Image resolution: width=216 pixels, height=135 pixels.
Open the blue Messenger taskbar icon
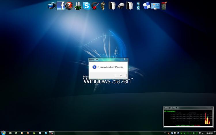click(x=46, y=133)
